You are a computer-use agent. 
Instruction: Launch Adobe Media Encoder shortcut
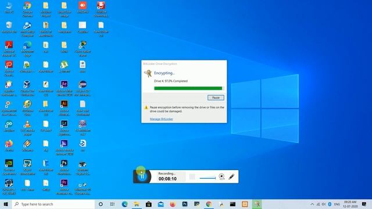65,147
